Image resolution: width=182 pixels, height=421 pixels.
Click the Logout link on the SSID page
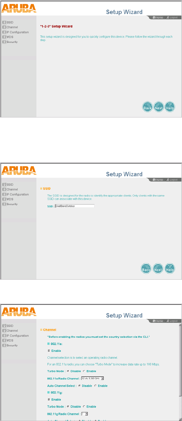click(172, 180)
